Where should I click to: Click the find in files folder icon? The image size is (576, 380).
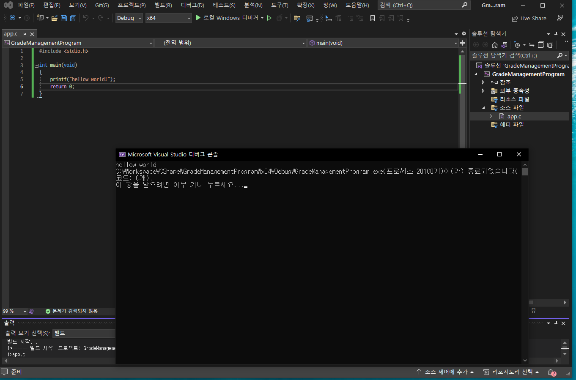(297, 18)
